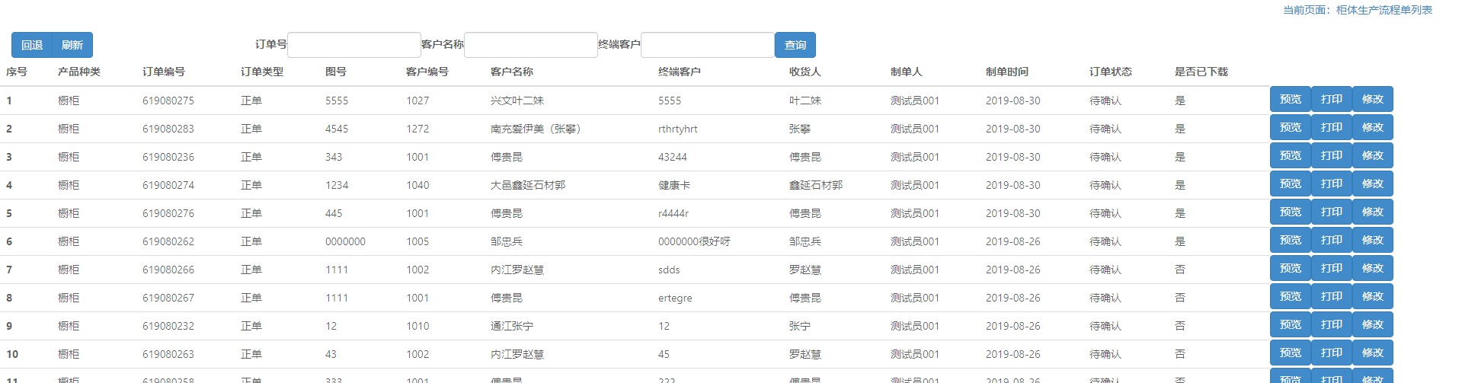Image resolution: width=1462 pixels, height=383 pixels.
Task: Print order 619080283
Action: pyautogui.click(x=1332, y=127)
